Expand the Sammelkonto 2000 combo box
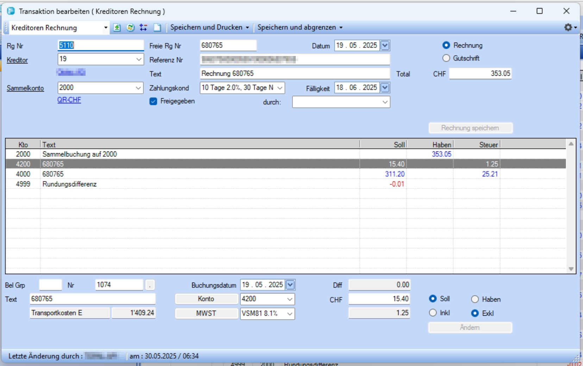The image size is (583, 366). [x=139, y=88]
